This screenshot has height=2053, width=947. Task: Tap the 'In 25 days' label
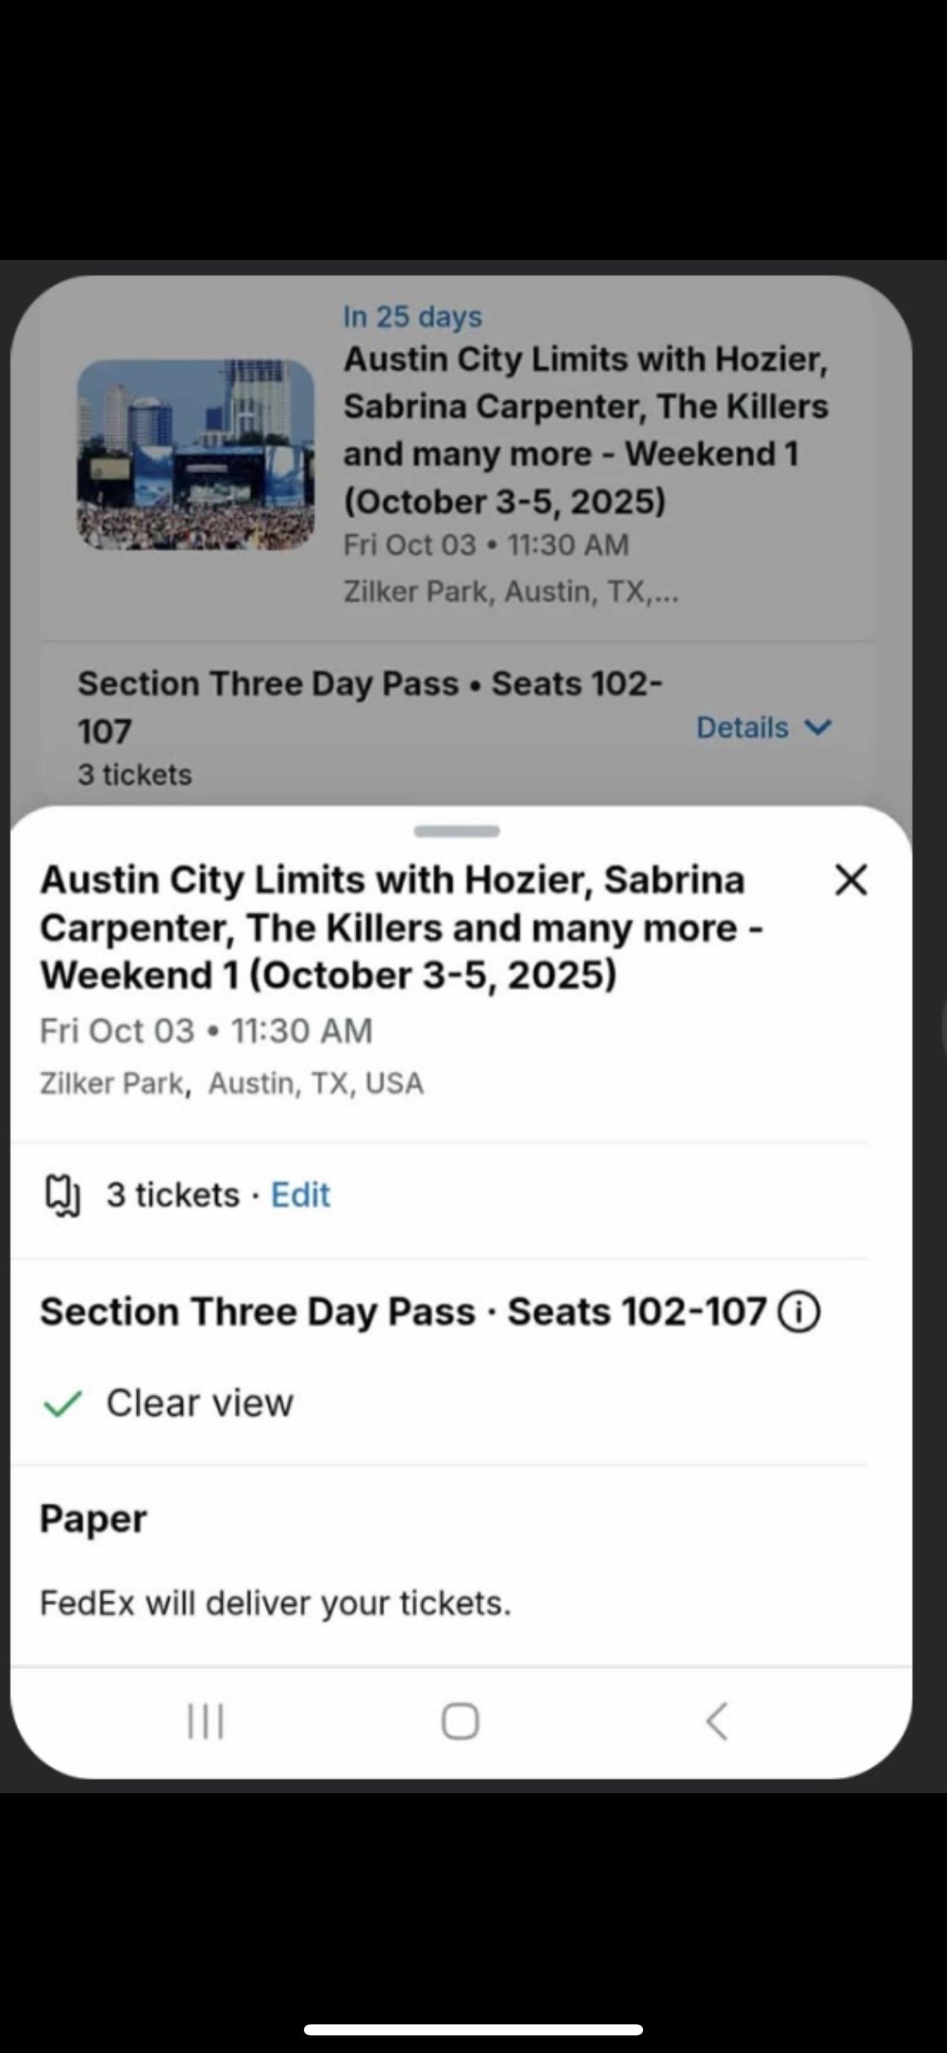click(412, 316)
